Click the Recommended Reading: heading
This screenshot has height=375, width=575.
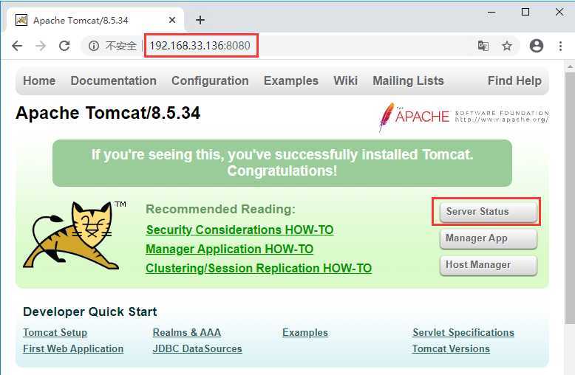point(220,209)
